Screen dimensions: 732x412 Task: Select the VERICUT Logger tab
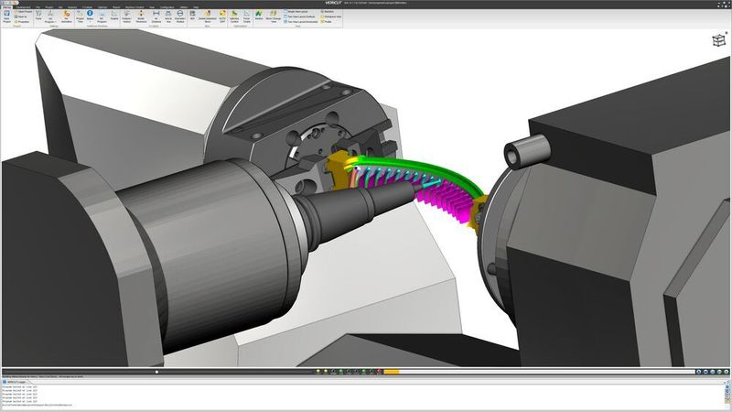[x=15, y=382]
